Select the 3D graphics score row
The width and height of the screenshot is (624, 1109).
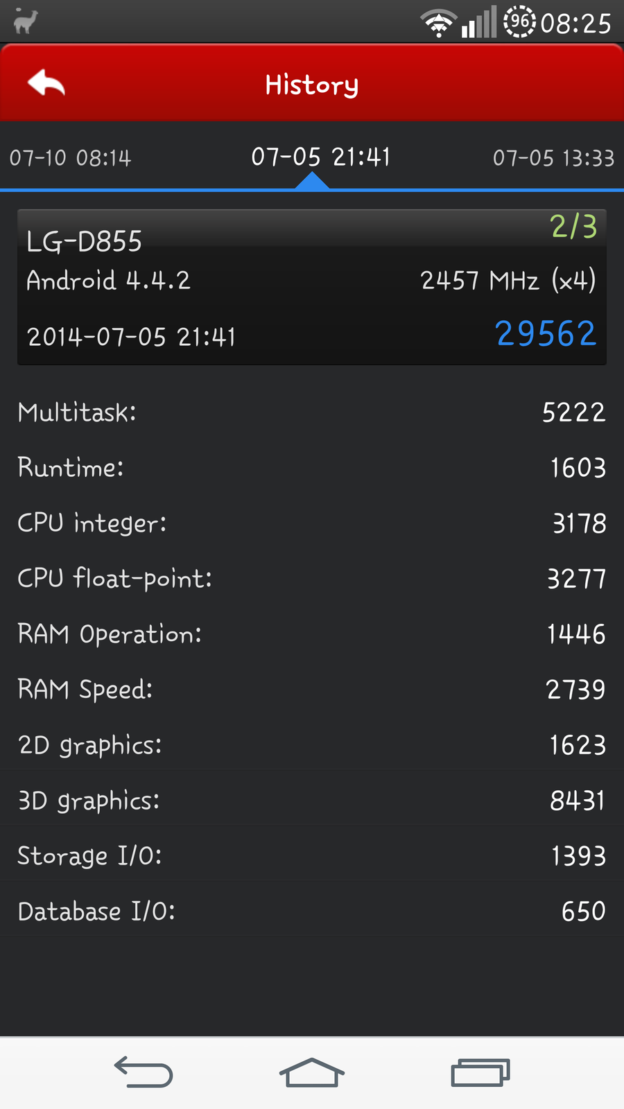pyautogui.click(x=312, y=801)
